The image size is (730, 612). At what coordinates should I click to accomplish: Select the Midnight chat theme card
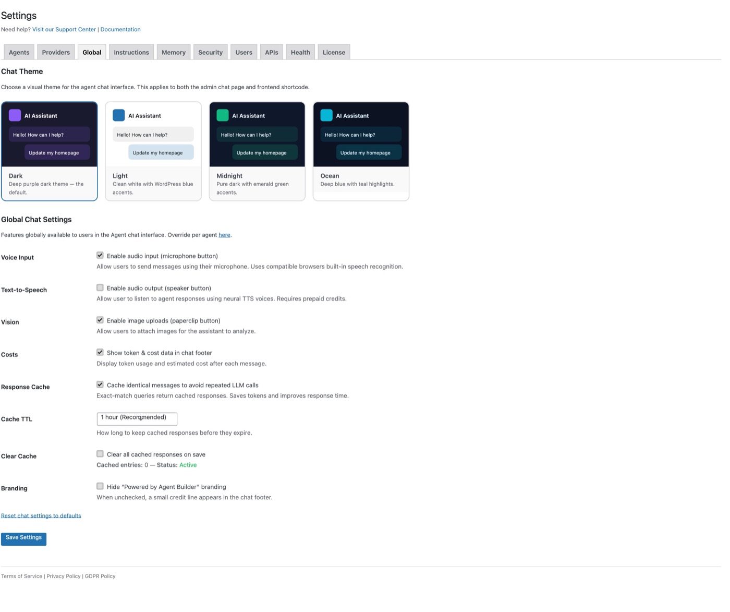[x=257, y=151]
